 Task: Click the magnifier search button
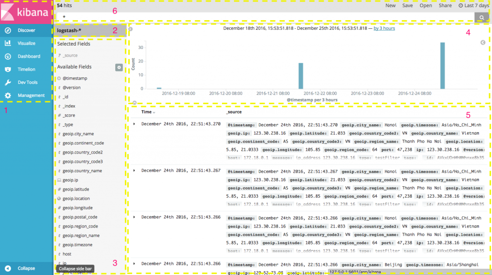click(x=481, y=18)
